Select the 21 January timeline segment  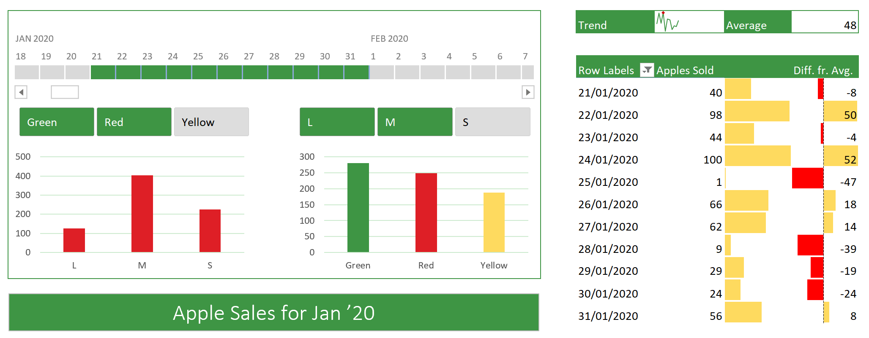pos(103,72)
